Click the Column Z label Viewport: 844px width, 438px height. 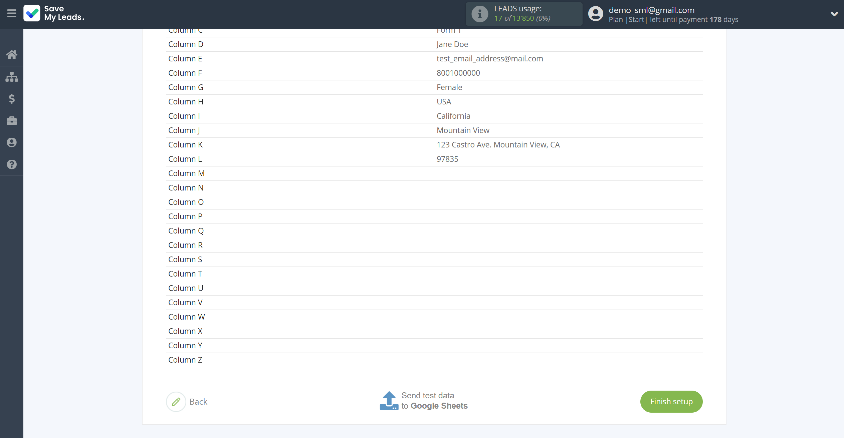(x=185, y=360)
